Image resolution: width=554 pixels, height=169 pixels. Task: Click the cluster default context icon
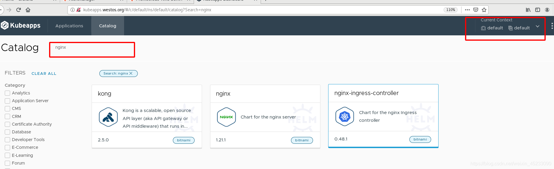pyautogui.click(x=483, y=28)
